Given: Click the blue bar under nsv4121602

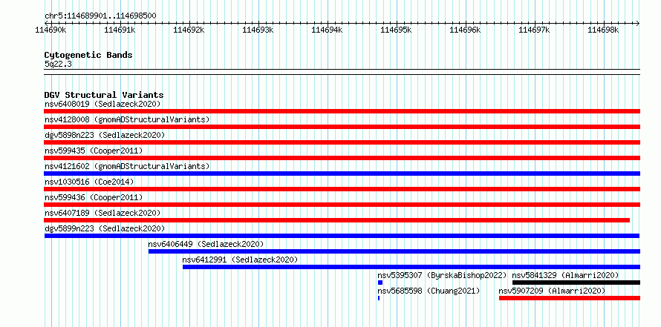Looking at the screenshot, I should (342, 174).
